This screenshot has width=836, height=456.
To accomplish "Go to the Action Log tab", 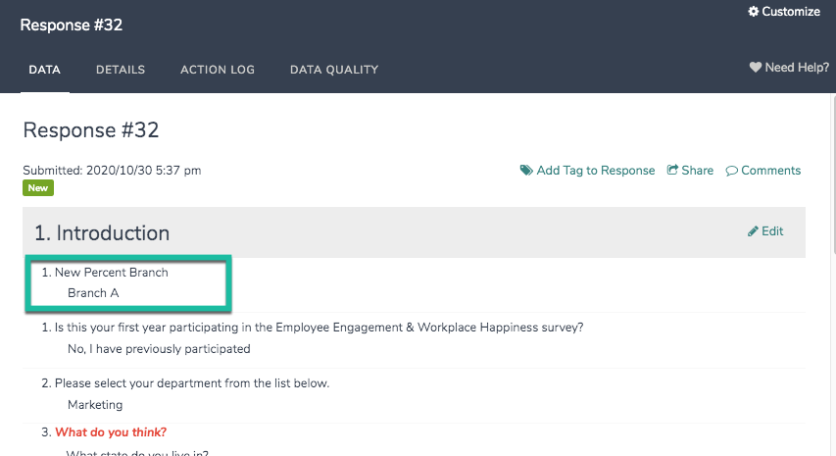I will [x=218, y=70].
